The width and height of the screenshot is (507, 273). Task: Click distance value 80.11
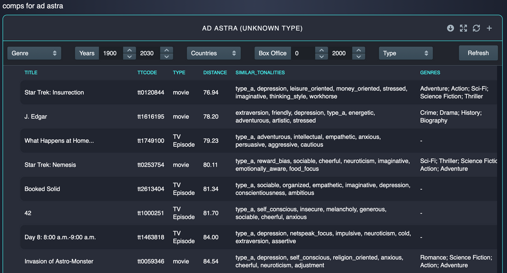[210, 165]
